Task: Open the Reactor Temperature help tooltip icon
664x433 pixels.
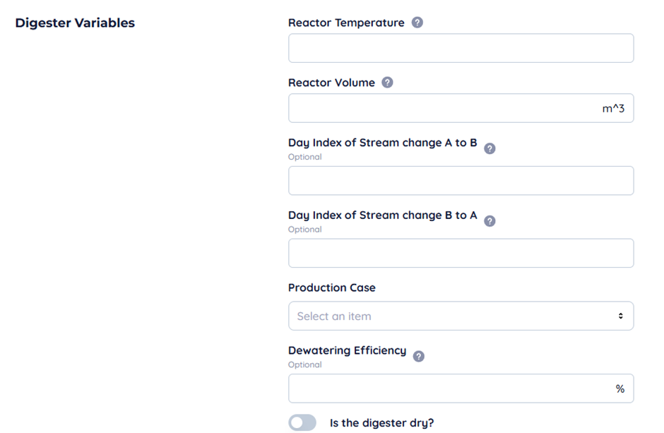Action: [416, 22]
